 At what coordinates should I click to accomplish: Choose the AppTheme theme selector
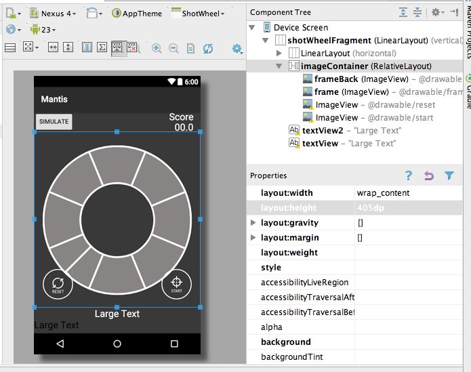(137, 14)
